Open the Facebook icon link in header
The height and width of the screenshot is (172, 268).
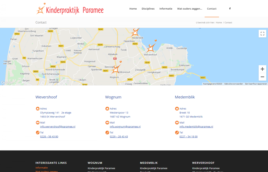230,9
